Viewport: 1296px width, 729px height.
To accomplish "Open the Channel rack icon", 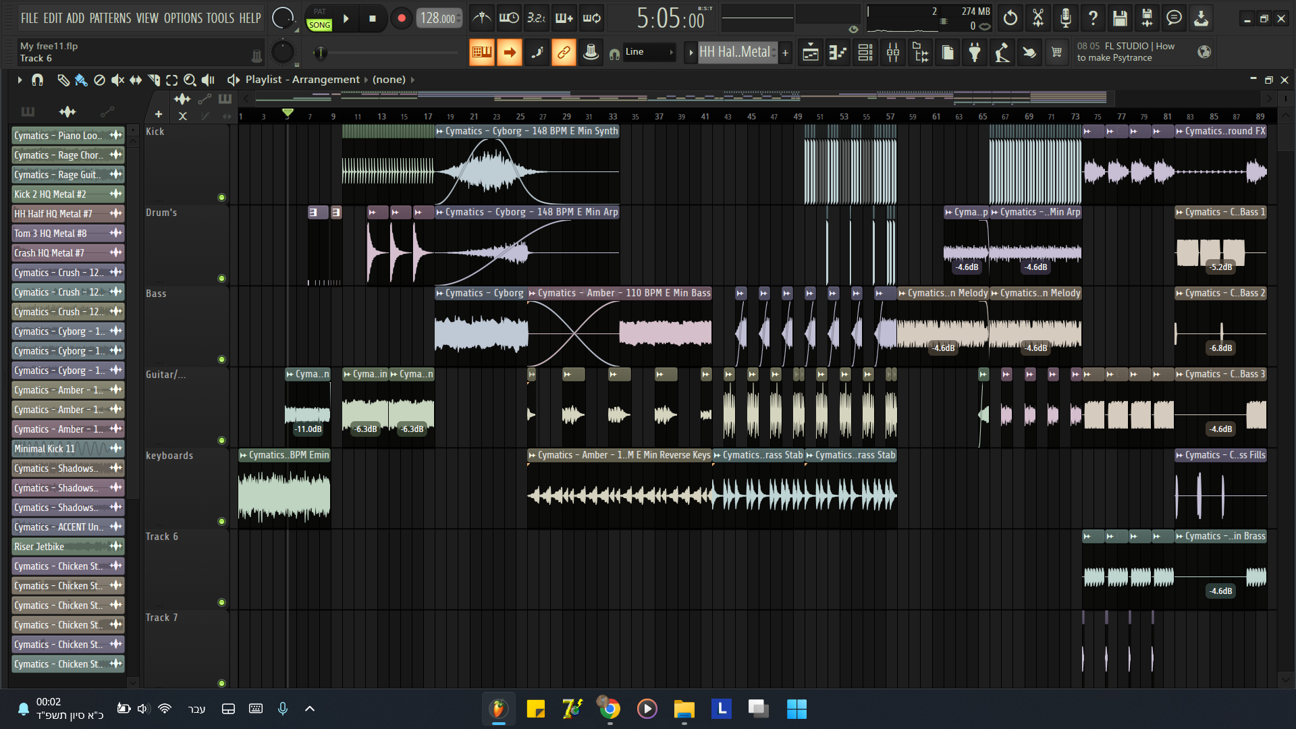I will 865,52.
